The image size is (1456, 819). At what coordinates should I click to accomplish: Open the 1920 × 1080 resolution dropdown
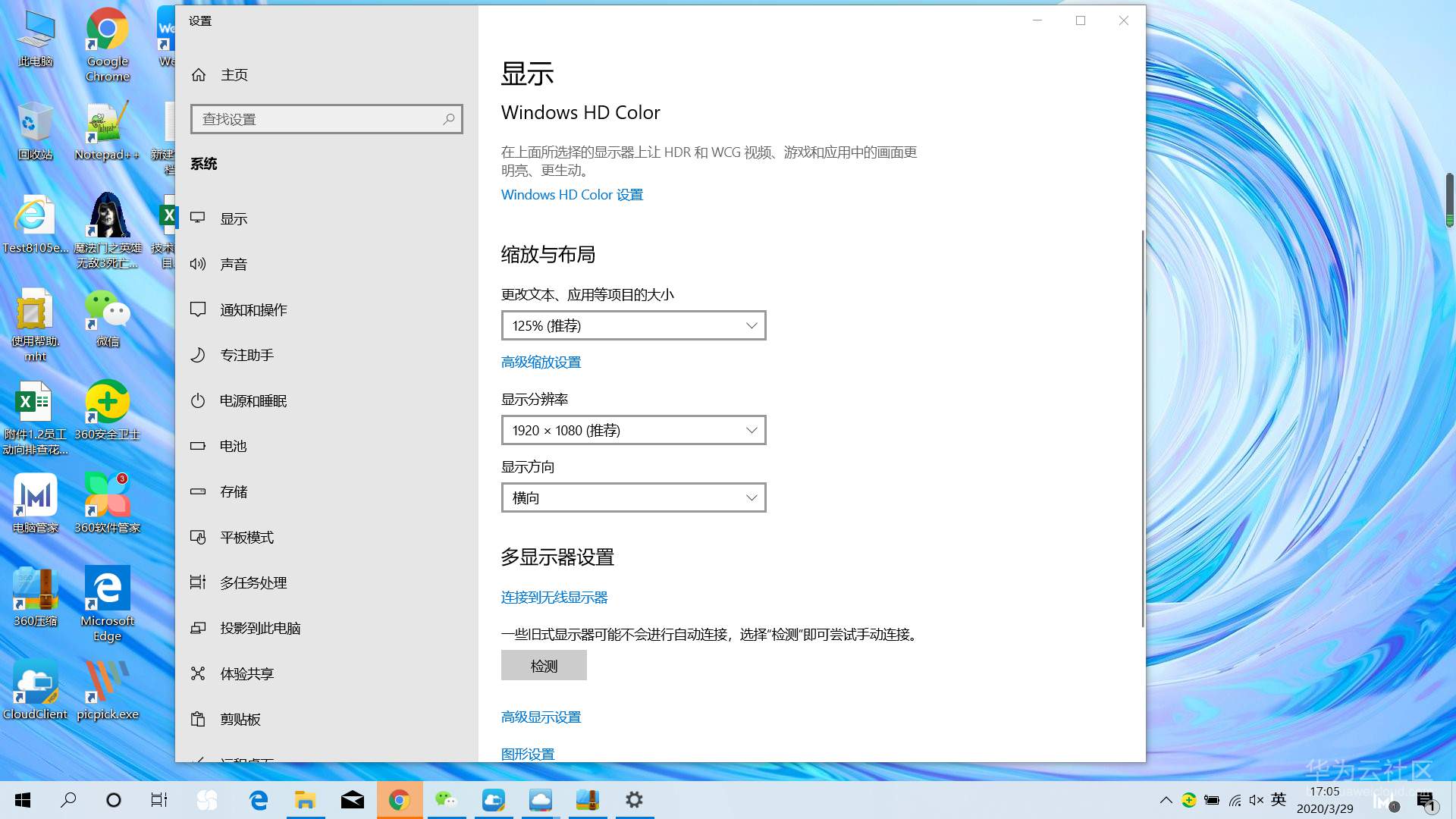(x=633, y=430)
